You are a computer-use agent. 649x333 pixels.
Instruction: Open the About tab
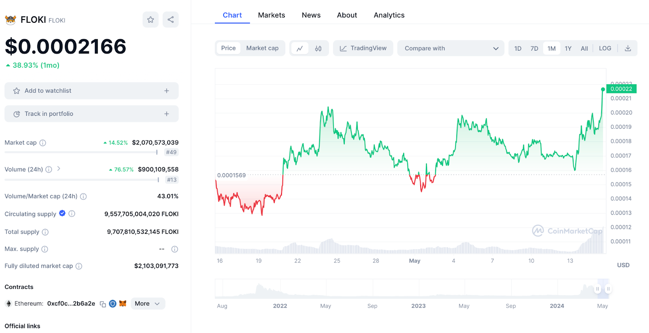(347, 15)
